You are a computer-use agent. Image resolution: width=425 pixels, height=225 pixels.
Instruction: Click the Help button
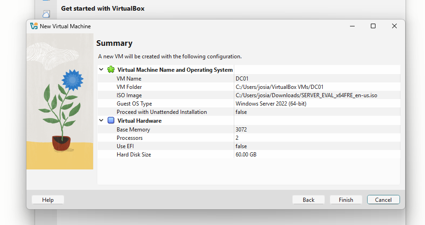48,200
